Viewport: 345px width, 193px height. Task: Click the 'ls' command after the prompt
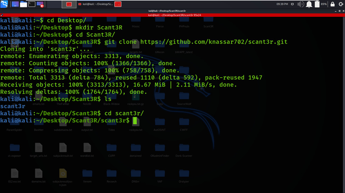coord(108,99)
